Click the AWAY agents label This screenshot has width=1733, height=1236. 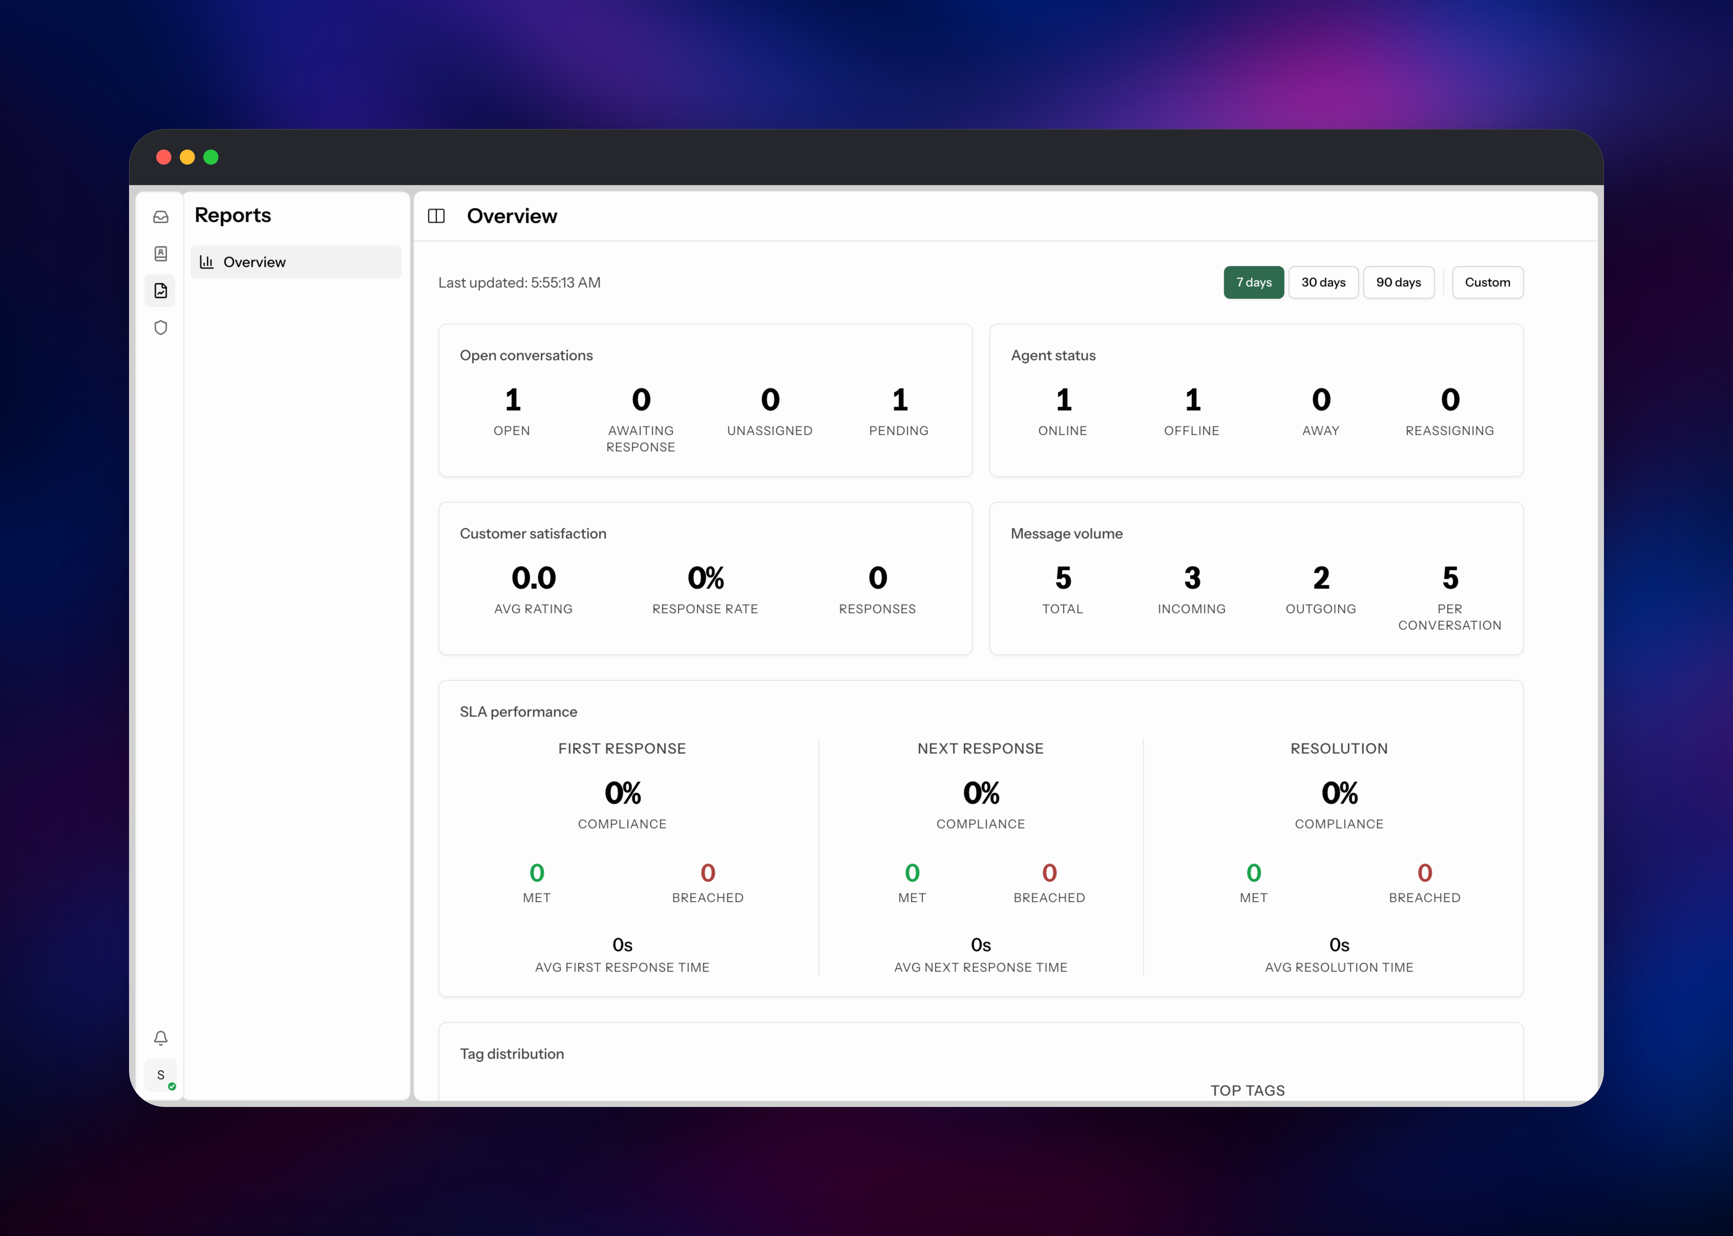pos(1320,431)
